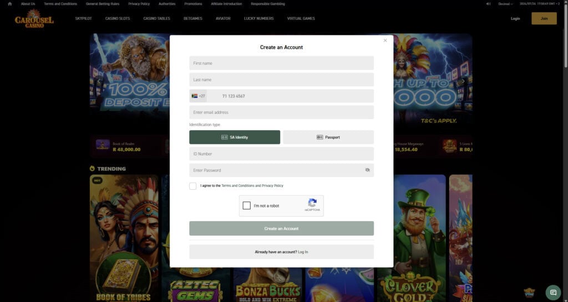Mute sound with the speaker icon
Viewport: 568px width, 302px height.
(488, 4)
